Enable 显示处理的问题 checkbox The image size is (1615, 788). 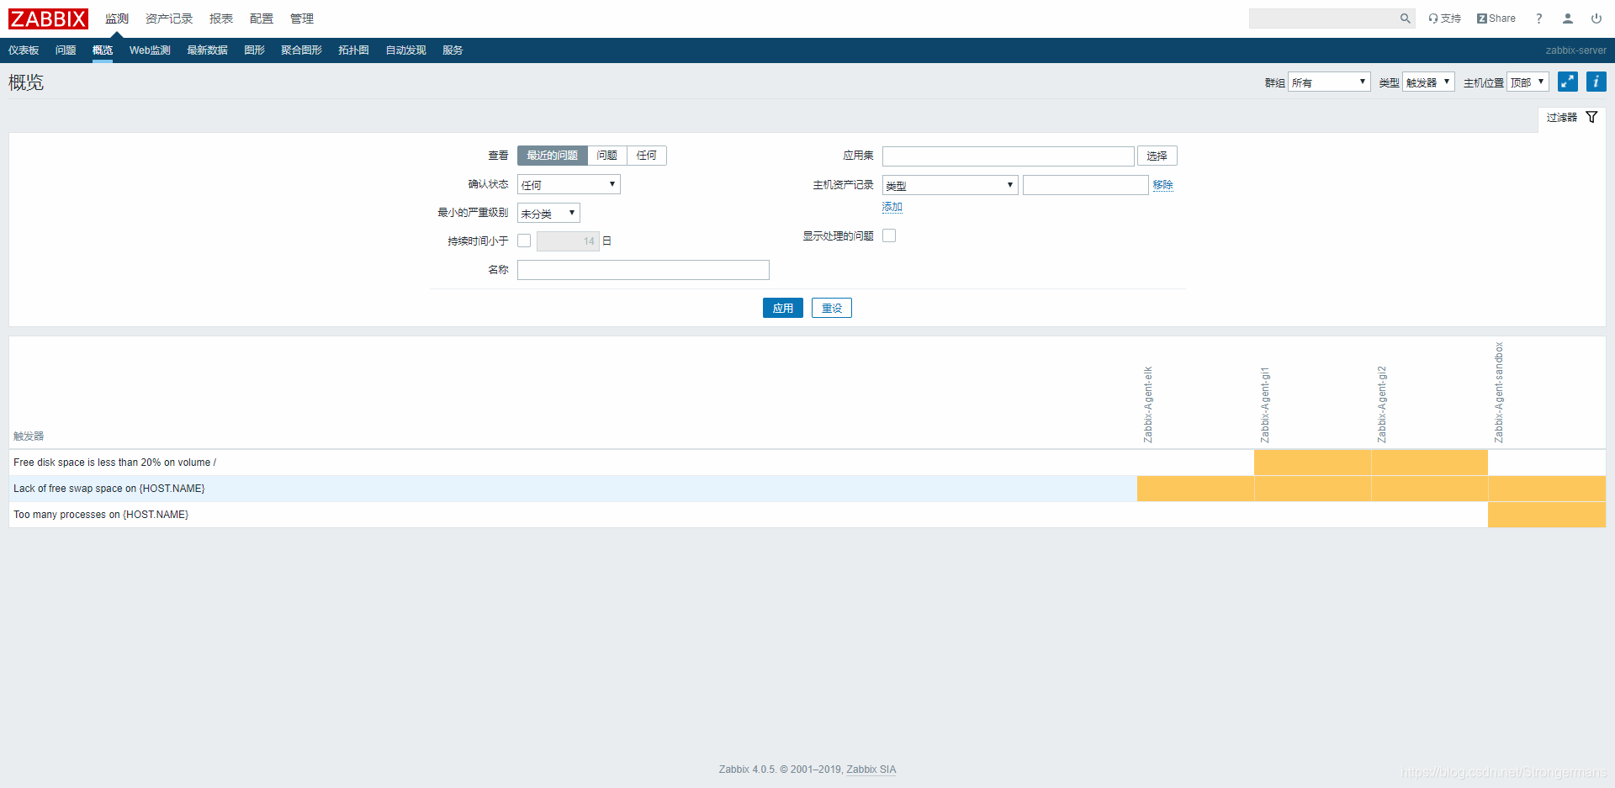coord(889,235)
